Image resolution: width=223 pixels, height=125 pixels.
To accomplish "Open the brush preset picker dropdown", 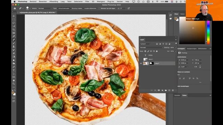I will pyautogui.click(x=30, y=8).
